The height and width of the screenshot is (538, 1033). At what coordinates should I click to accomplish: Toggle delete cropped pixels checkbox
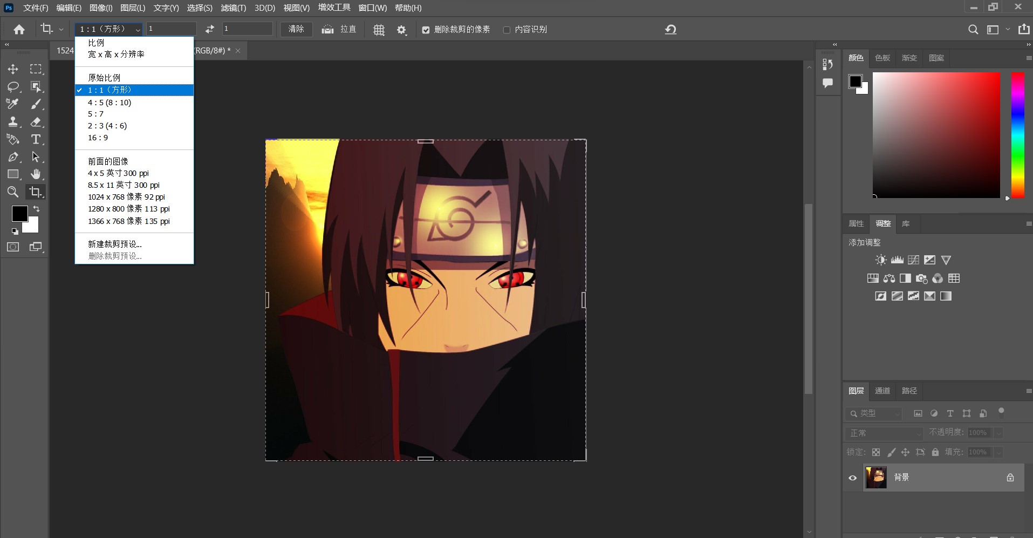[426, 30]
